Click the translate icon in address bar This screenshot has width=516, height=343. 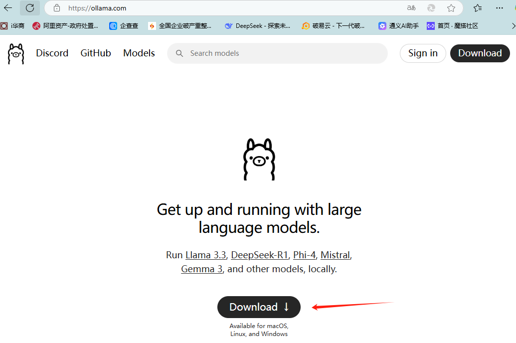tap(411, 8)
